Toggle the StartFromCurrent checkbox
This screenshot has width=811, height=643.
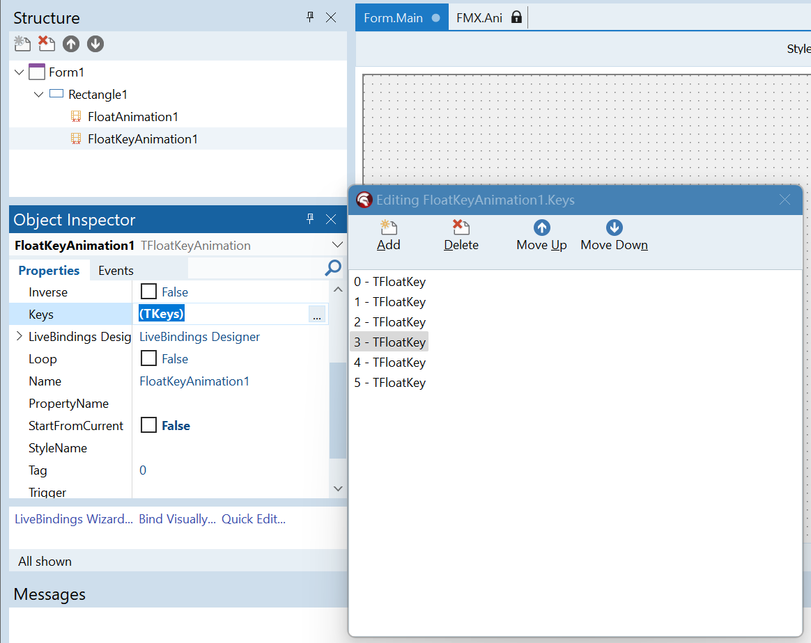click(x=148, y=425)
